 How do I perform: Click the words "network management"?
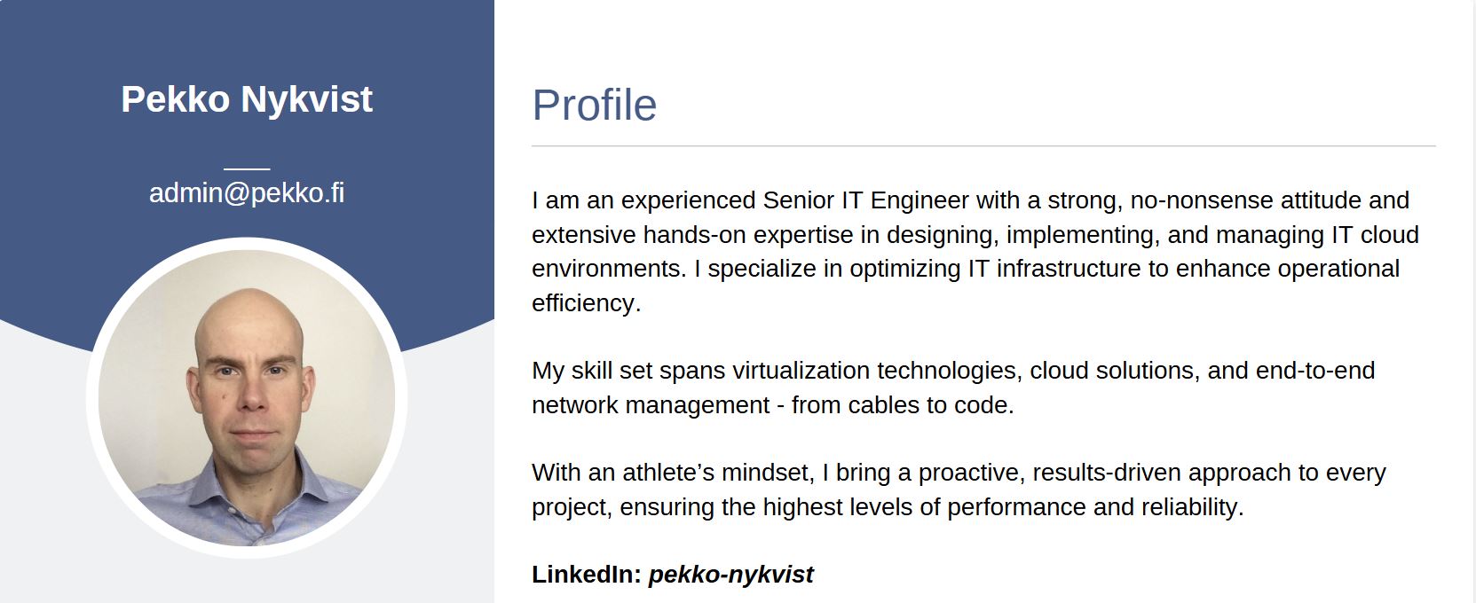pyautogui.click(x=650, y=405)
